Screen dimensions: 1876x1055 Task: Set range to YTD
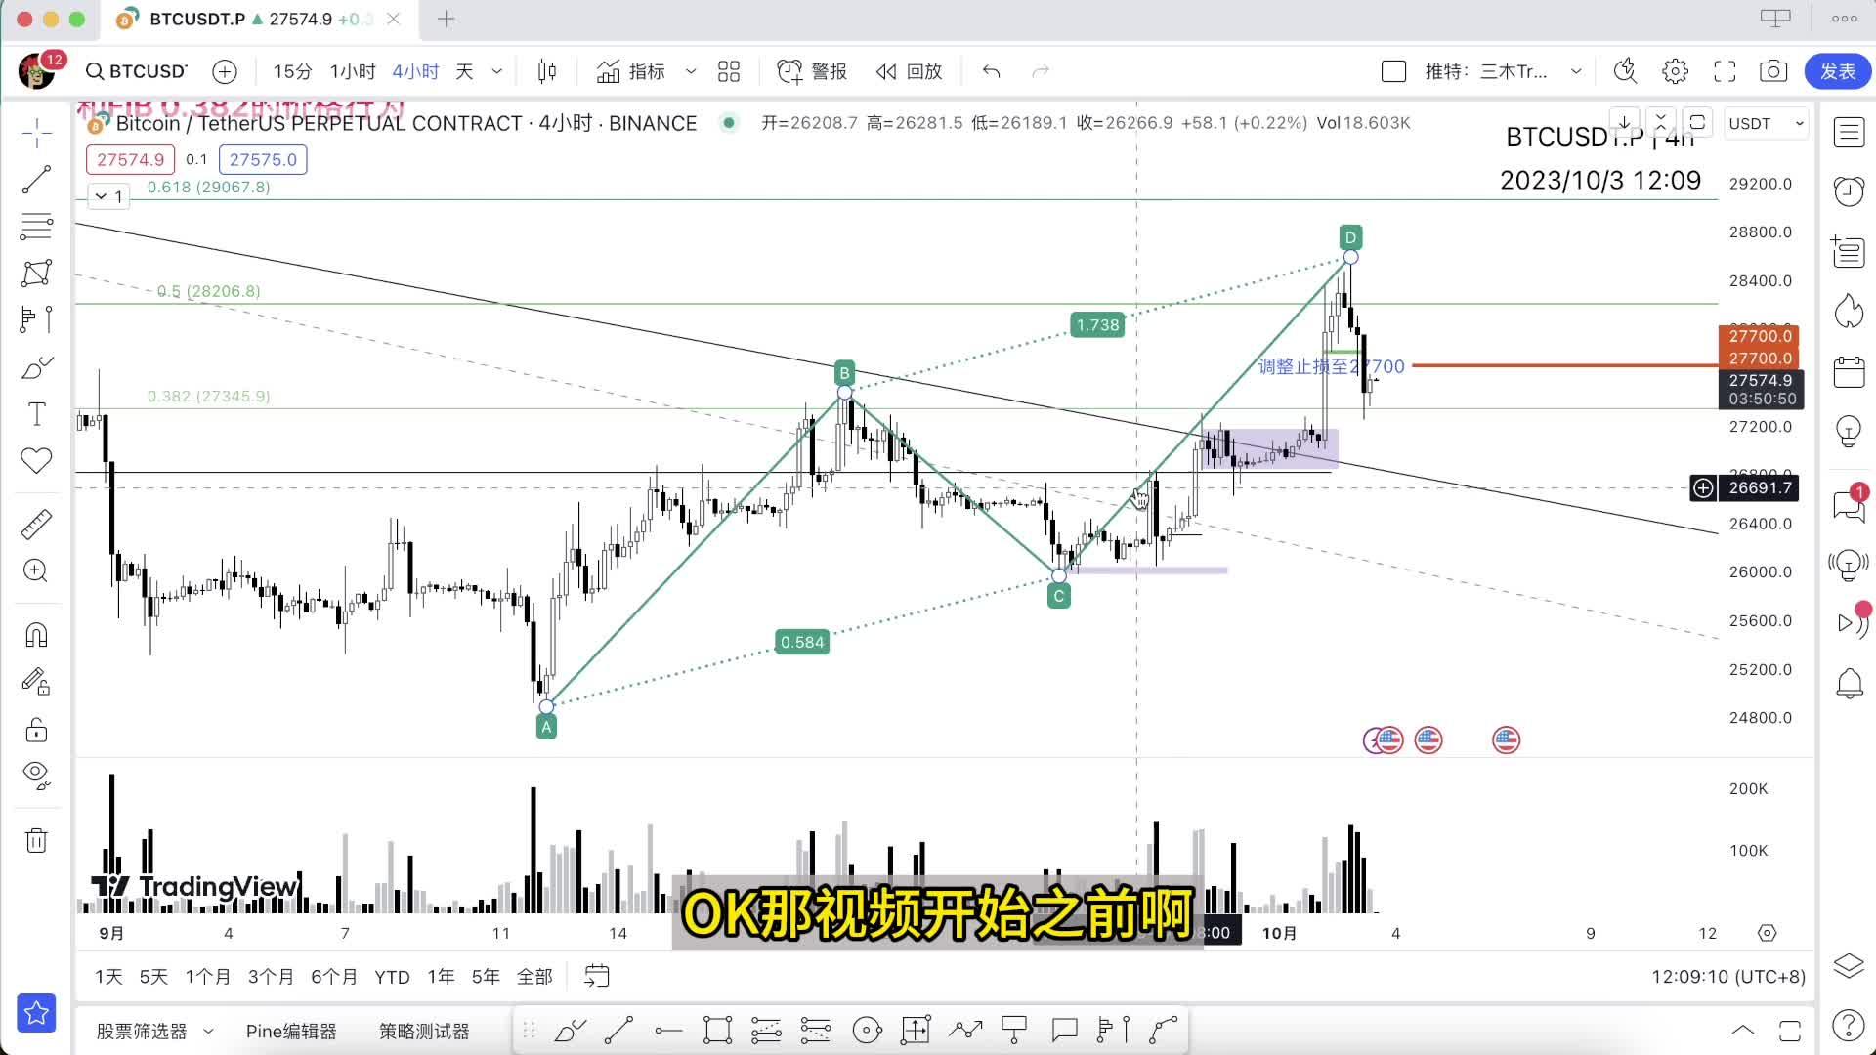[392, 976]
